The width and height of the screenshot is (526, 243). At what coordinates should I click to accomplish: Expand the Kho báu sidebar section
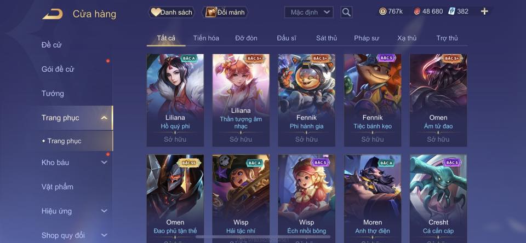coord(104,162)
